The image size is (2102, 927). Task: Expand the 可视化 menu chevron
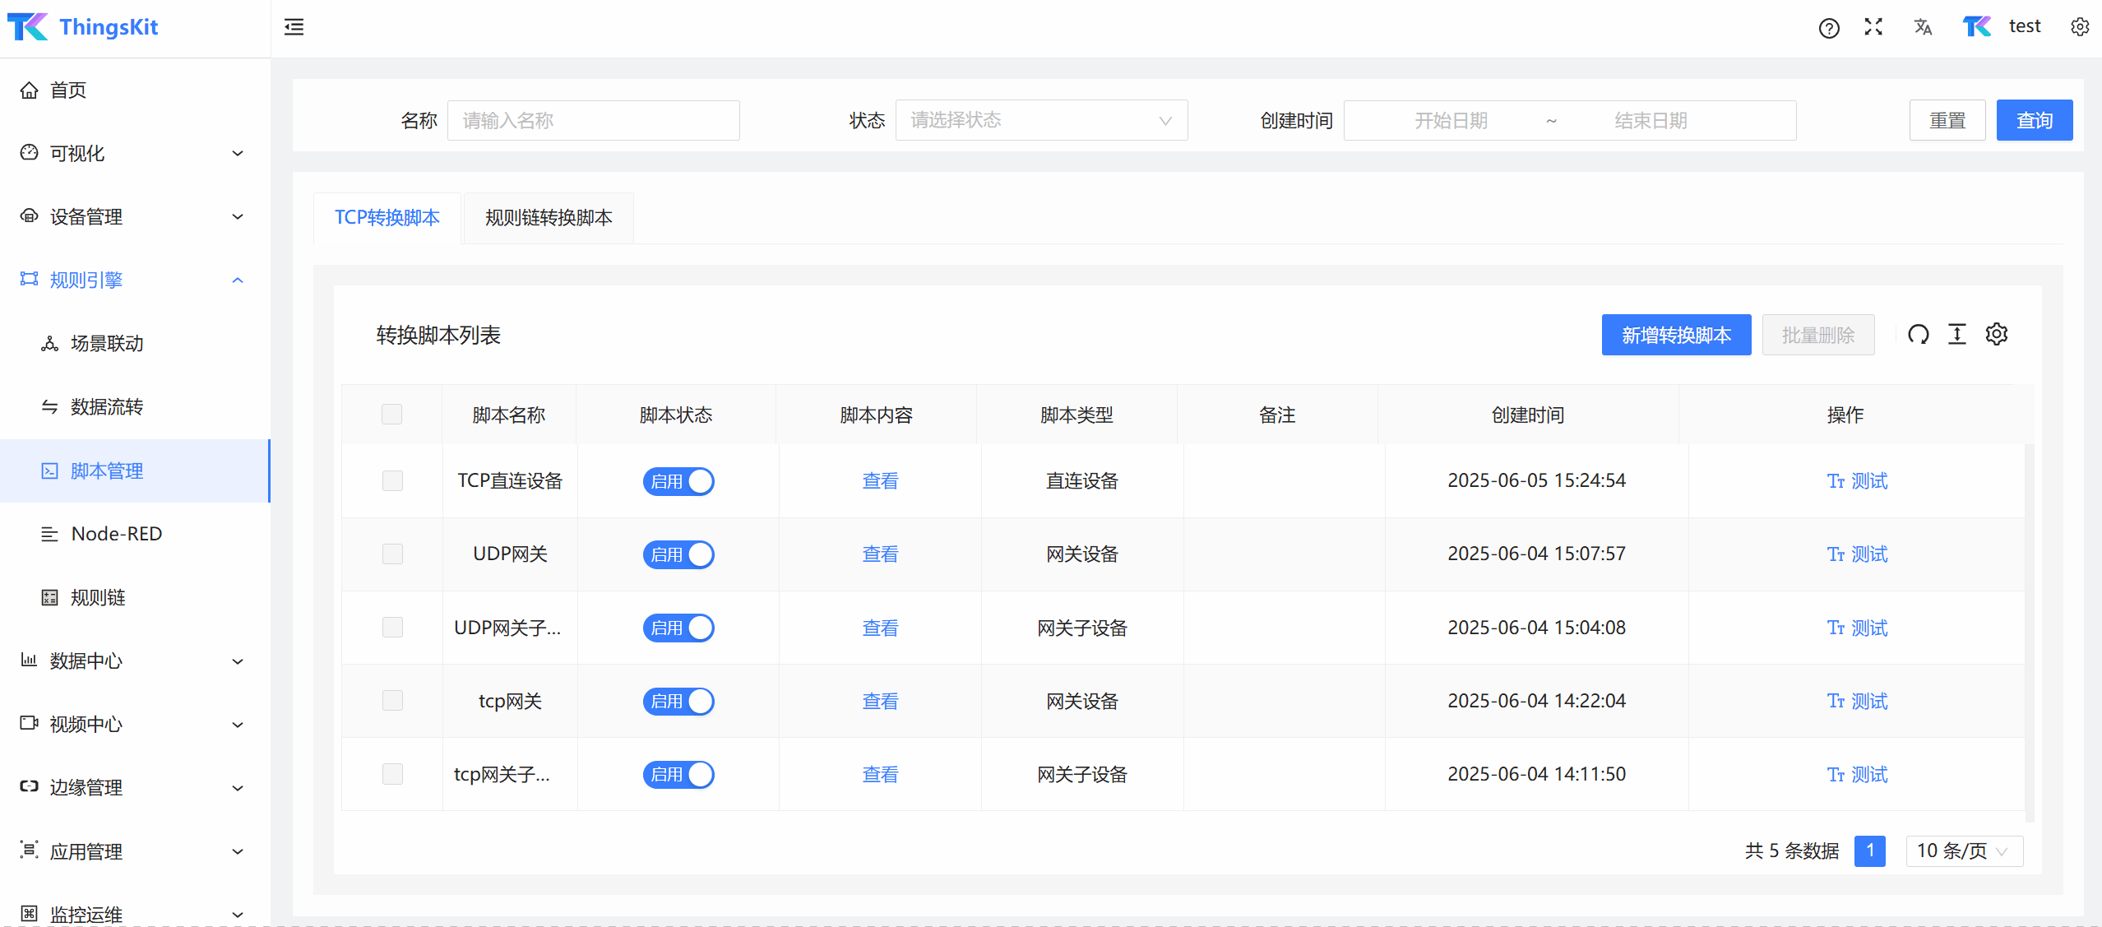point(238,153)
